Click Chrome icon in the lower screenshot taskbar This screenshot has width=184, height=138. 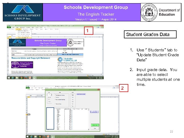coord(40,136)
